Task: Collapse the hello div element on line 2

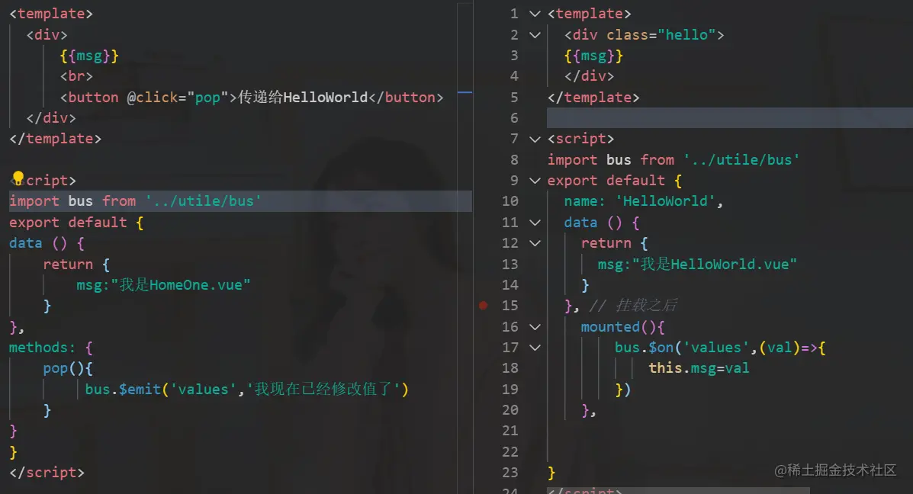Action: 534,34
